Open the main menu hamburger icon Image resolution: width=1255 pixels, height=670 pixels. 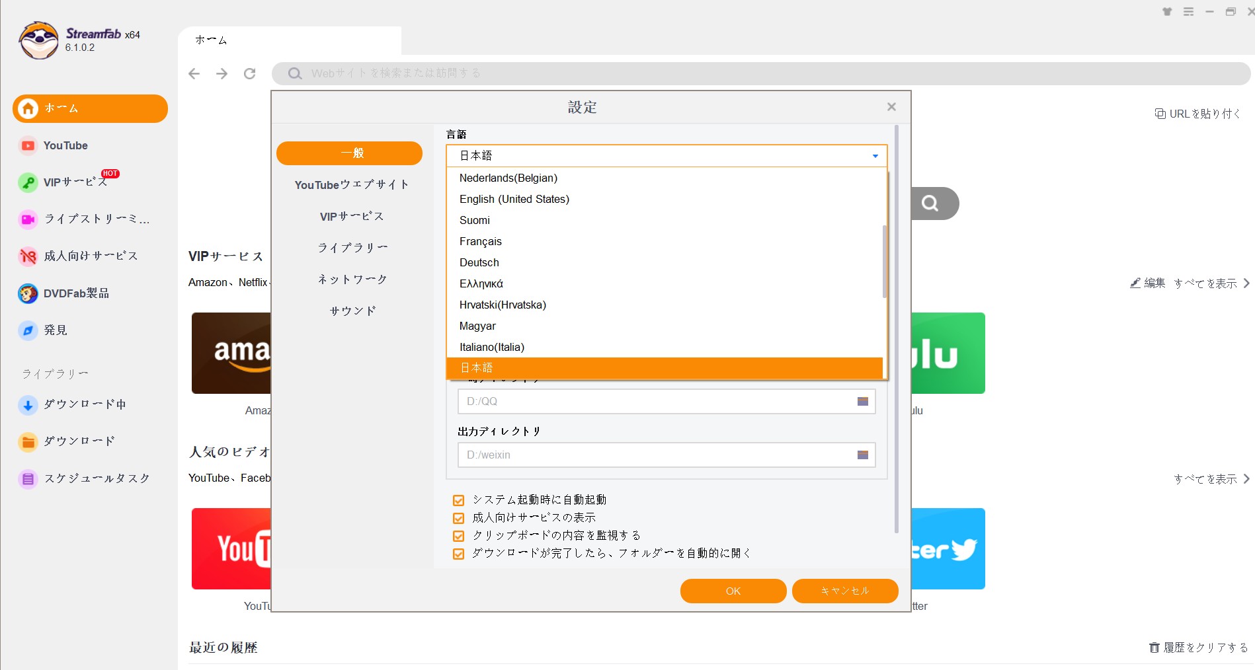[1188, 12]
